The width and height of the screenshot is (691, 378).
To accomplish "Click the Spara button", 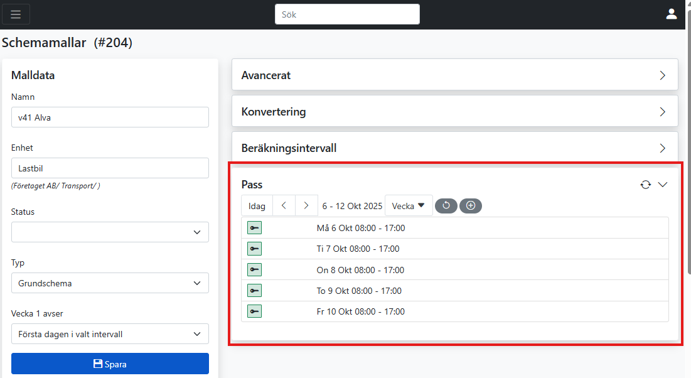I will [110, 364].
